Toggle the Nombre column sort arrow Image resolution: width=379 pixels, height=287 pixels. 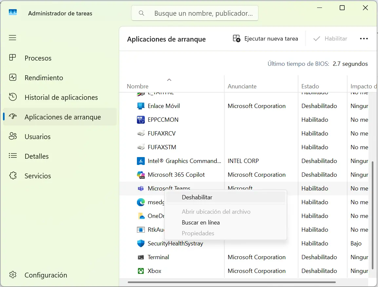click(x=169, y=80)
